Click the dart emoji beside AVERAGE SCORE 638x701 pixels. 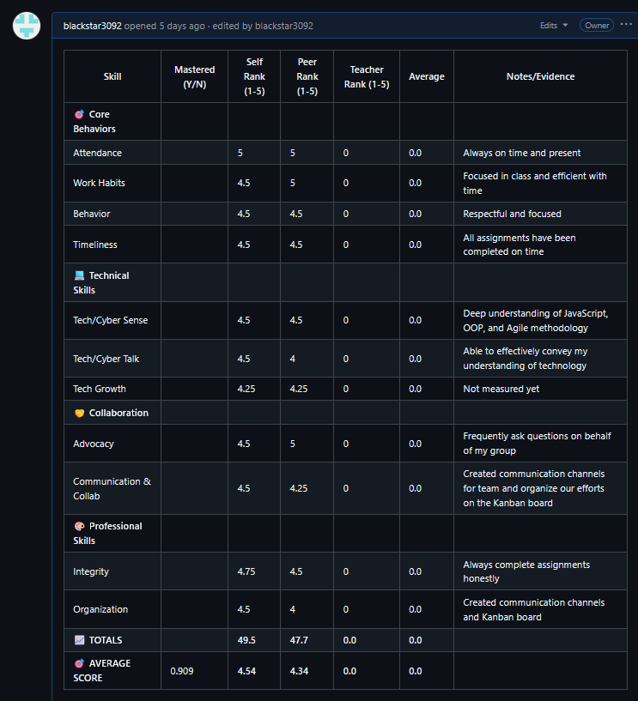point(79,663)
